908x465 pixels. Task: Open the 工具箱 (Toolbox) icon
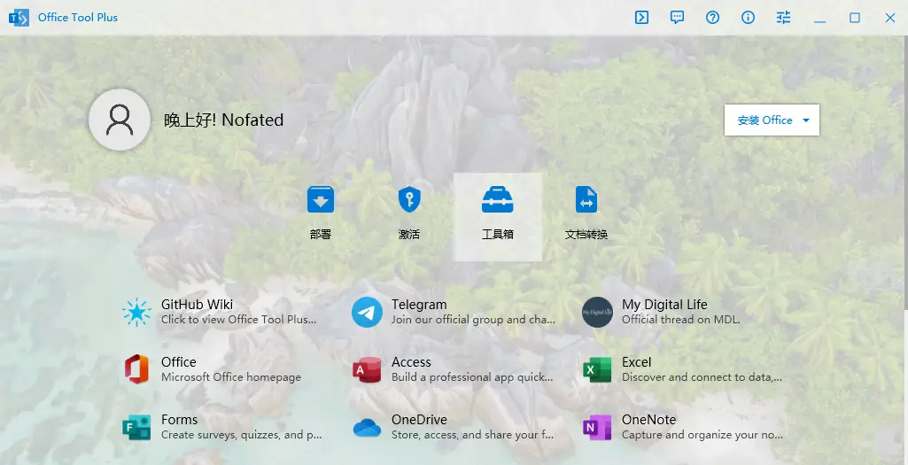click(x=498, y=213)
